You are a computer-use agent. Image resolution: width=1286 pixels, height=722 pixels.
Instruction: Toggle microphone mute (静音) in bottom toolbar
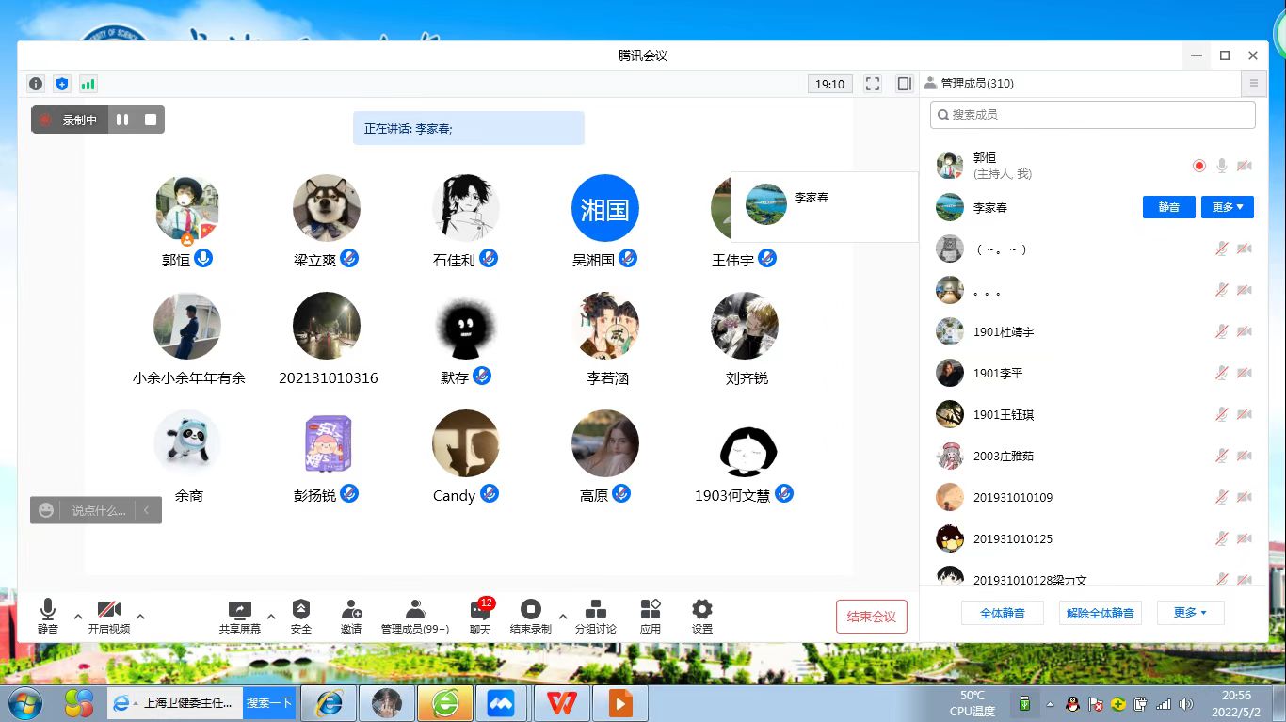click(x=47, y=616)
